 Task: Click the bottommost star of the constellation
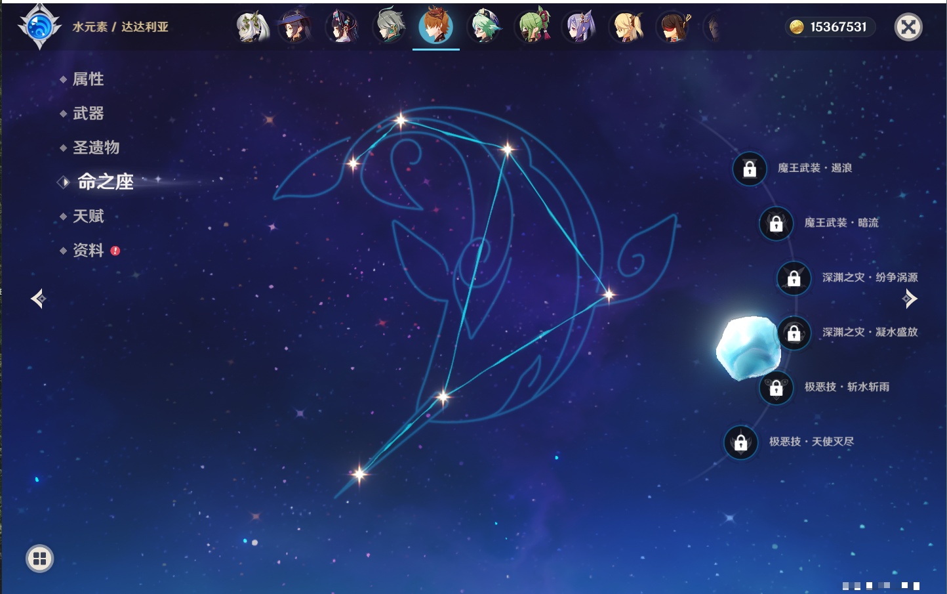point(359,474)
